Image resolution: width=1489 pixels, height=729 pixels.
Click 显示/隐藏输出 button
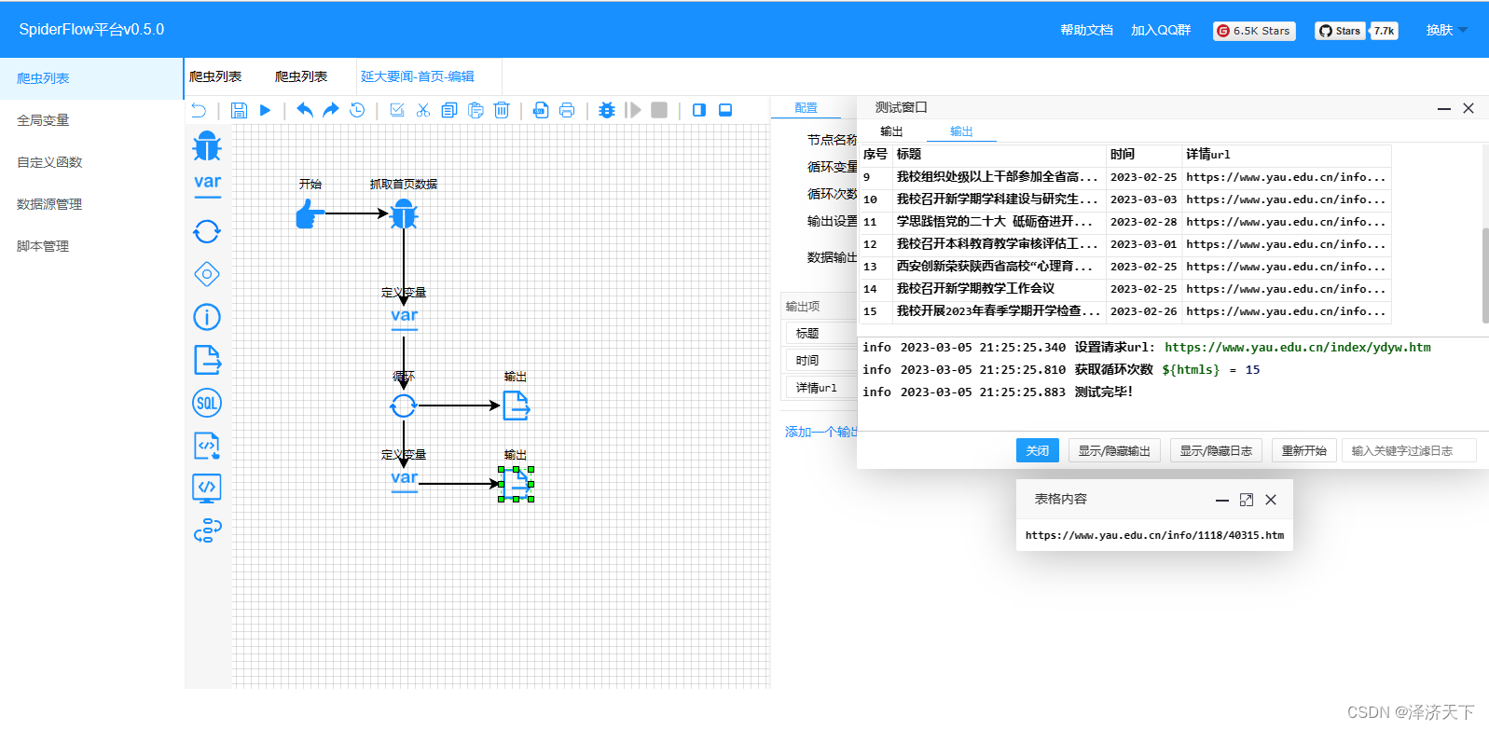pos(1114,450)
